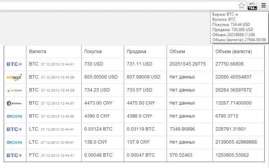The height and width of the screenshot is (168, 269).
Task: Click the 27.12.2013 12:44:26 timestamp
Action: (58, 77)
